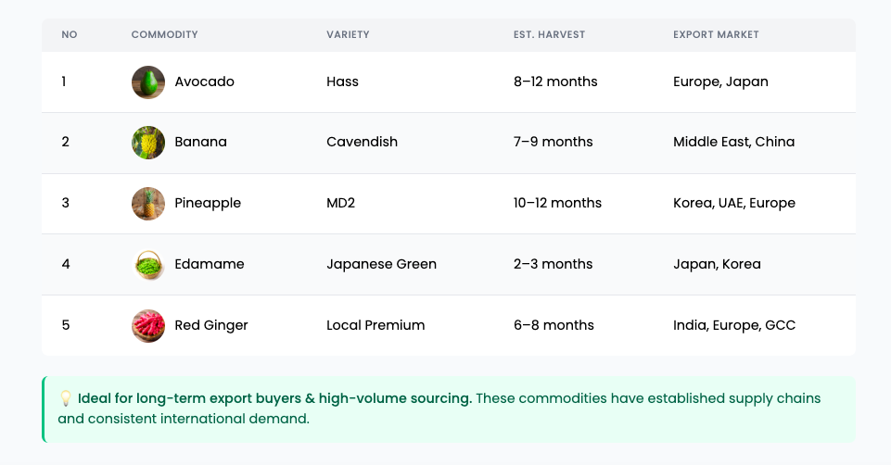Select the Commodity column header
The image size is (891, 465).
[164, 34]
